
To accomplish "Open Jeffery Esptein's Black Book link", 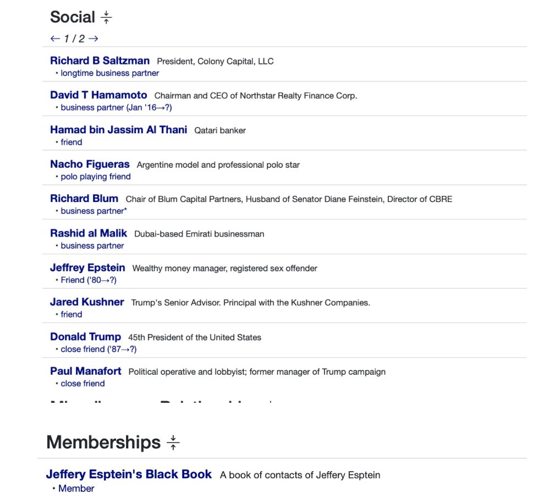I will (129, 474).
